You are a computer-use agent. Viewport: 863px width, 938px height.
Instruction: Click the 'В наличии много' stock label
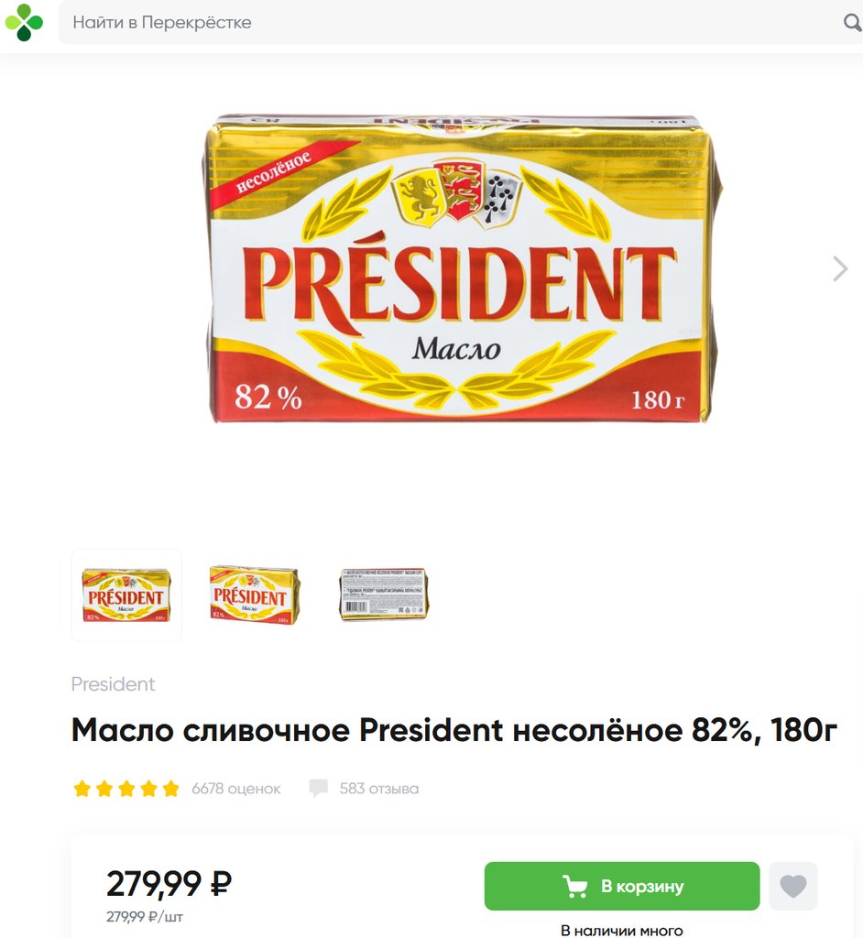622,931
